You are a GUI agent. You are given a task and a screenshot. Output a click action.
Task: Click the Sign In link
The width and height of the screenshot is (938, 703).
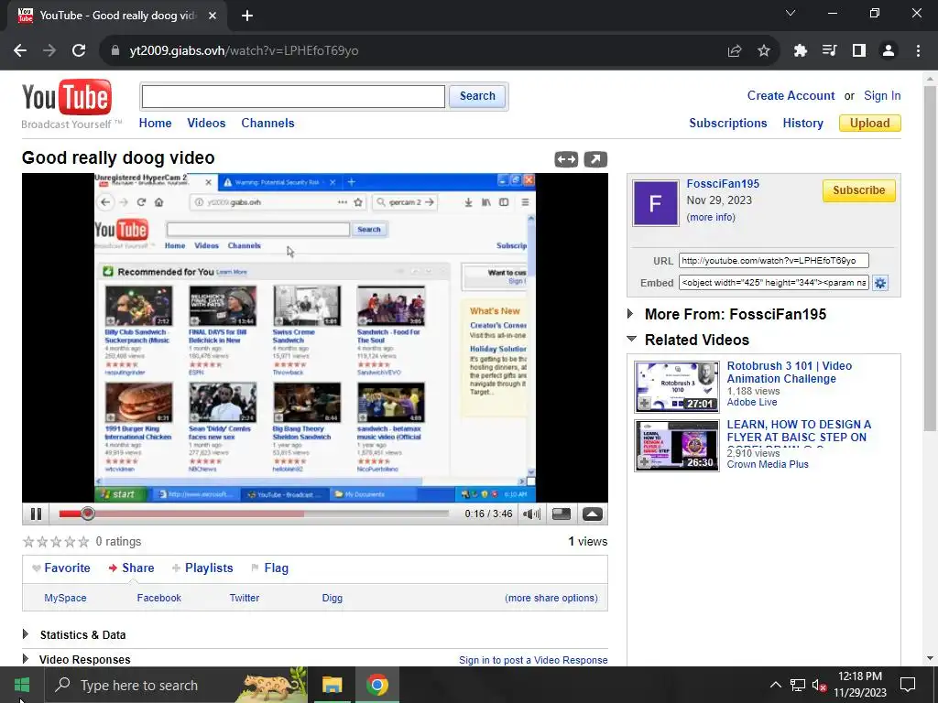point(882,95)
